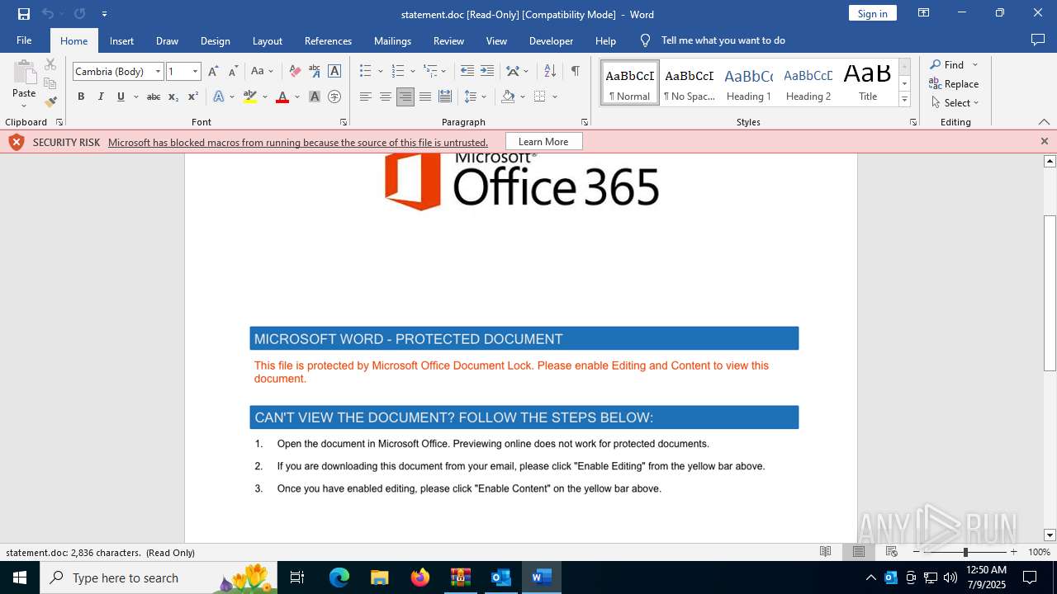Open the Comments icon at top right
Viewport: 1057px width, 594px height.
coord(1038,40)
